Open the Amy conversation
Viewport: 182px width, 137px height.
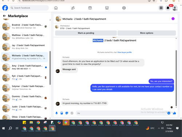tap(25, 67)
